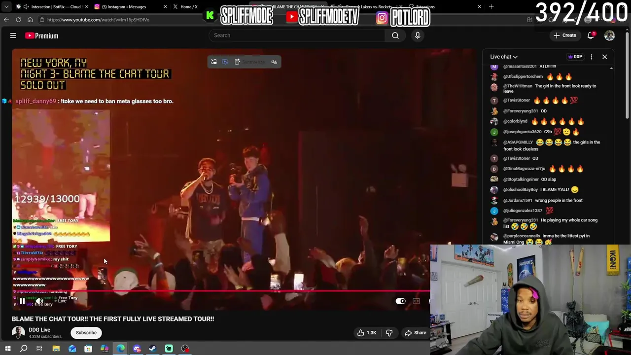Open Outlook from the taskbar
This screenshot has width=631, height=355.
pyautogui.click(x=72, y=349)
